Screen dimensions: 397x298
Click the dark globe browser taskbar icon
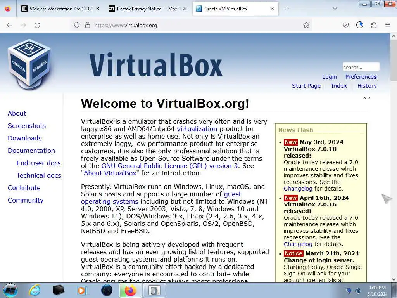point(107,290)
